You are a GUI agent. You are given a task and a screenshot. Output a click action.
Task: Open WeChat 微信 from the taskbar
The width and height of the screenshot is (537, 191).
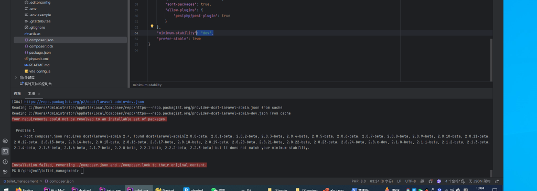coord(219,189)
